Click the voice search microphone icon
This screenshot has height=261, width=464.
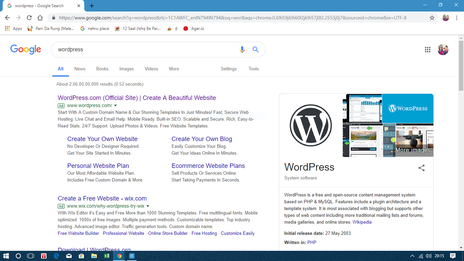(x=242, y=50)
